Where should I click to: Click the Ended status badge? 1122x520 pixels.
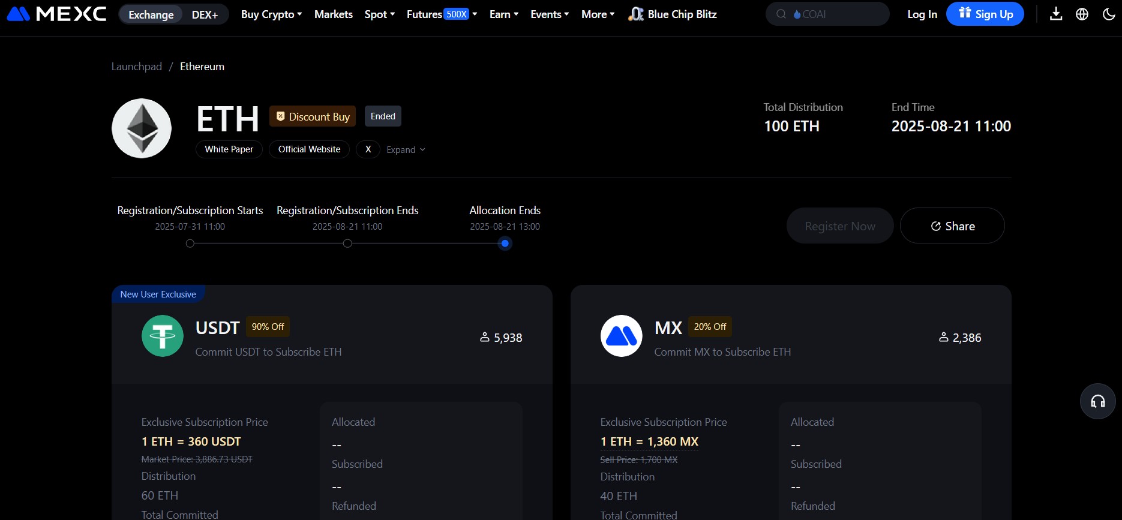pyautogui.click(x=383, y=116)
